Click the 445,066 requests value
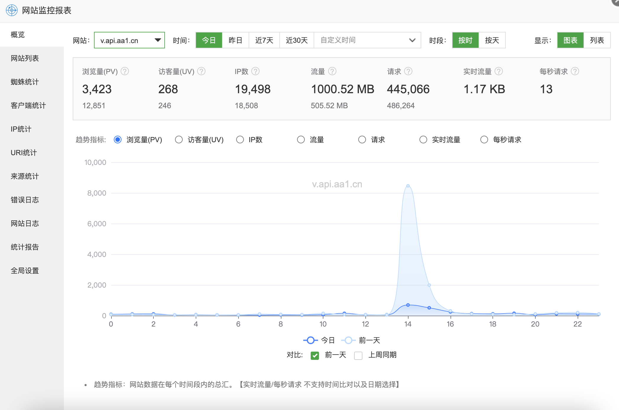Viewport: 619px width, 410px height. click(408, 89)
